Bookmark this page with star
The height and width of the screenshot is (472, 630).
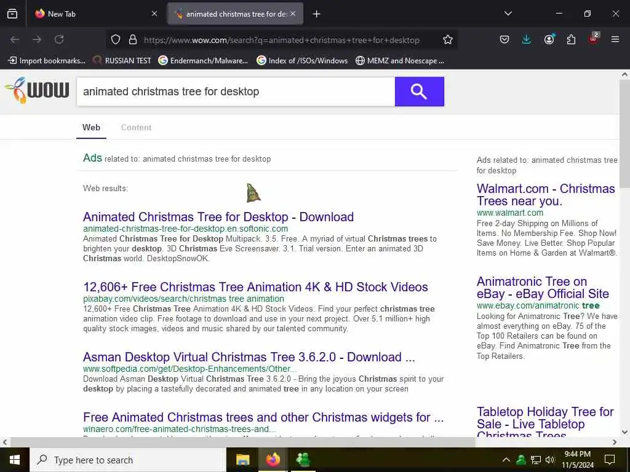tap(448, 39)
